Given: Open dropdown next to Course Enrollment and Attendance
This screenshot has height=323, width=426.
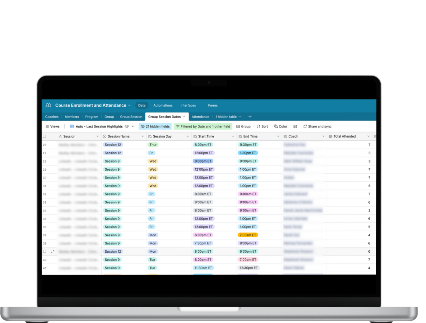Looking at the screenshot, I should (x=130, y=105).
